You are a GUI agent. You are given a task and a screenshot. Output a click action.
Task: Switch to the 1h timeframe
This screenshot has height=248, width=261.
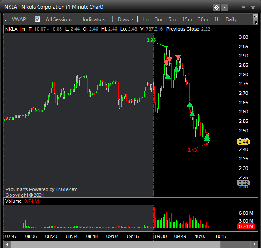pos(217,19)
